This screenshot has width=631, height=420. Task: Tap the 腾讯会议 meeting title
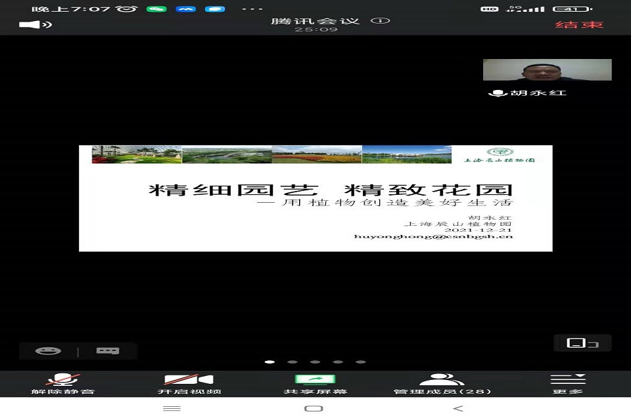pyautogui.click(x=315, y=20)
